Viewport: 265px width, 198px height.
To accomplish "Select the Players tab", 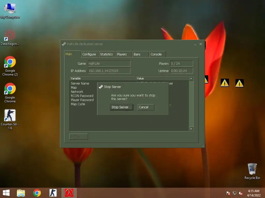I will [x=123, y=54].
